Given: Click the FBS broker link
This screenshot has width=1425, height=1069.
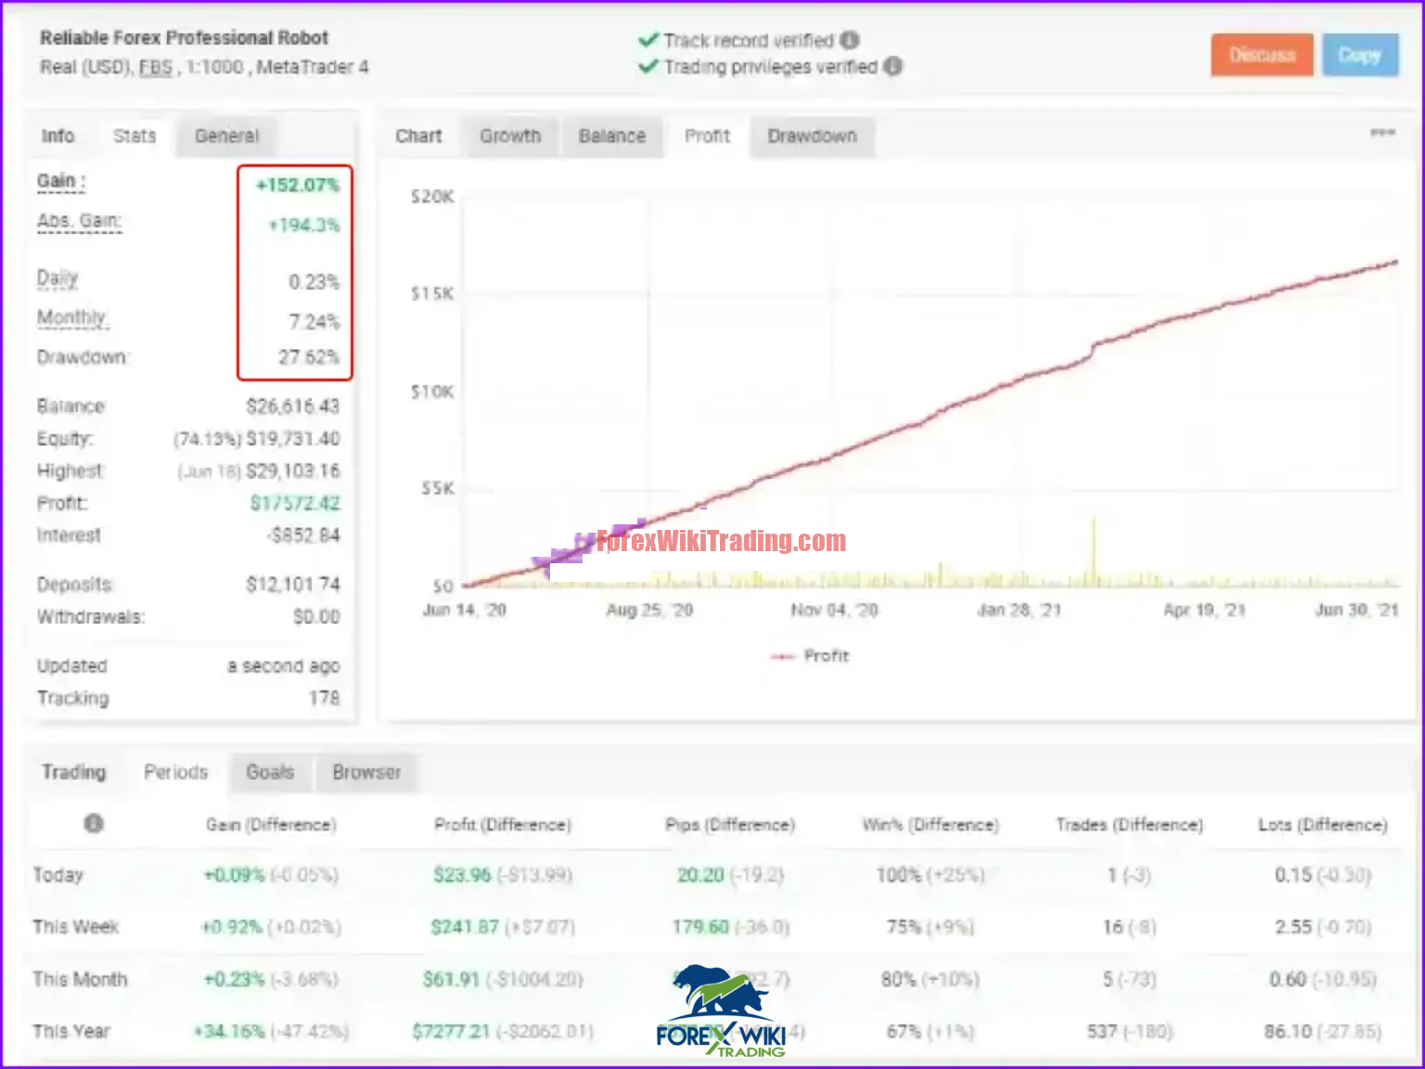Looking at the screenshot, I should point(156,67).
